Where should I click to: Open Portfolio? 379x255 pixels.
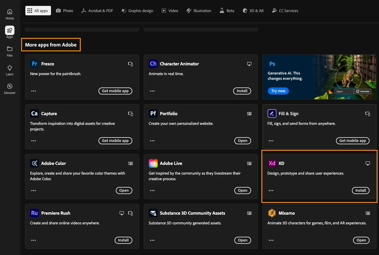coord(243,141)
